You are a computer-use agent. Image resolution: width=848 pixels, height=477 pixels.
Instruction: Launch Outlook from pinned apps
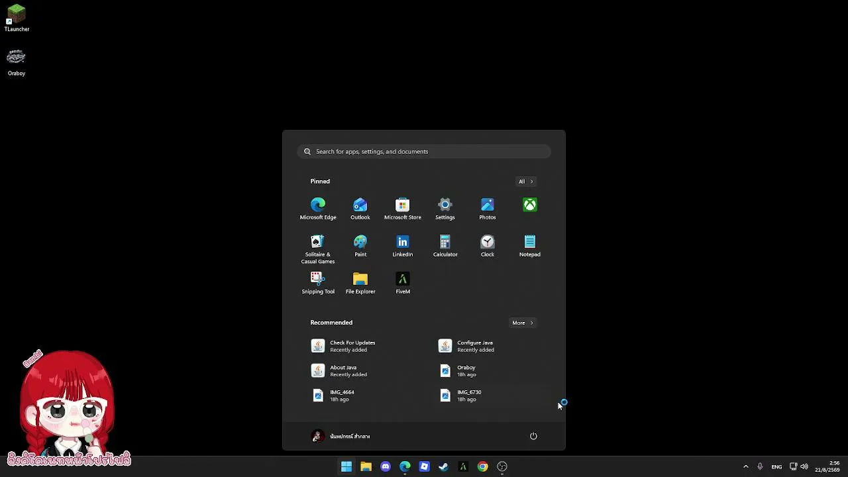pyautogui.click(x=360, y=208)
